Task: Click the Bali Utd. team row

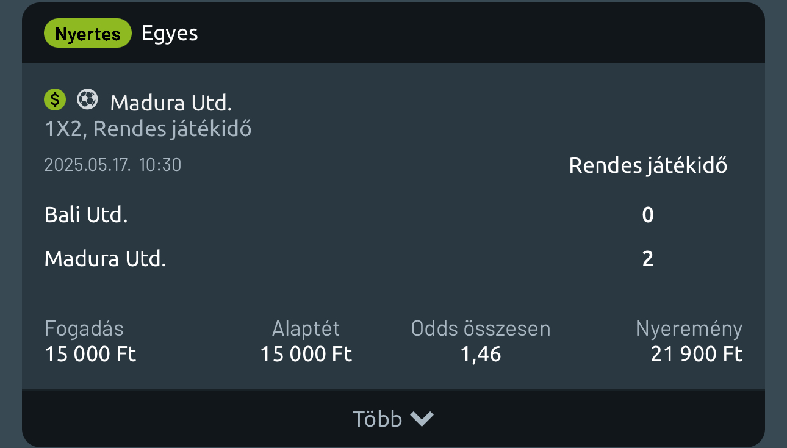Action: click(x=86, y=215)
